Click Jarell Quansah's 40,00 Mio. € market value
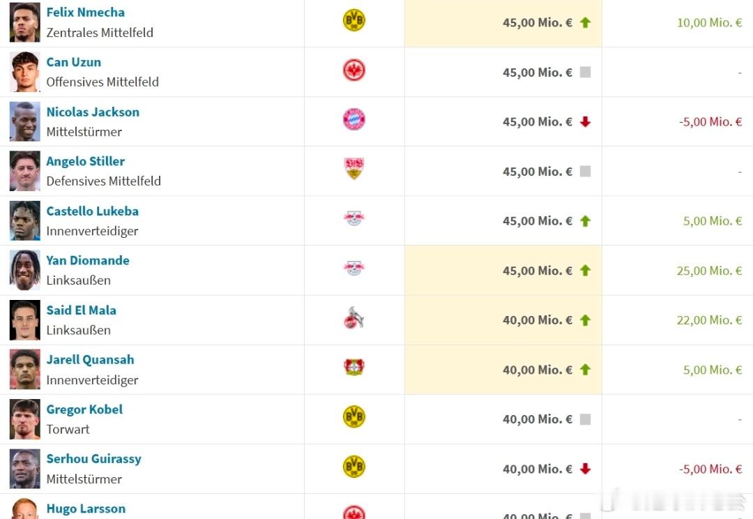 coord(537,370)
